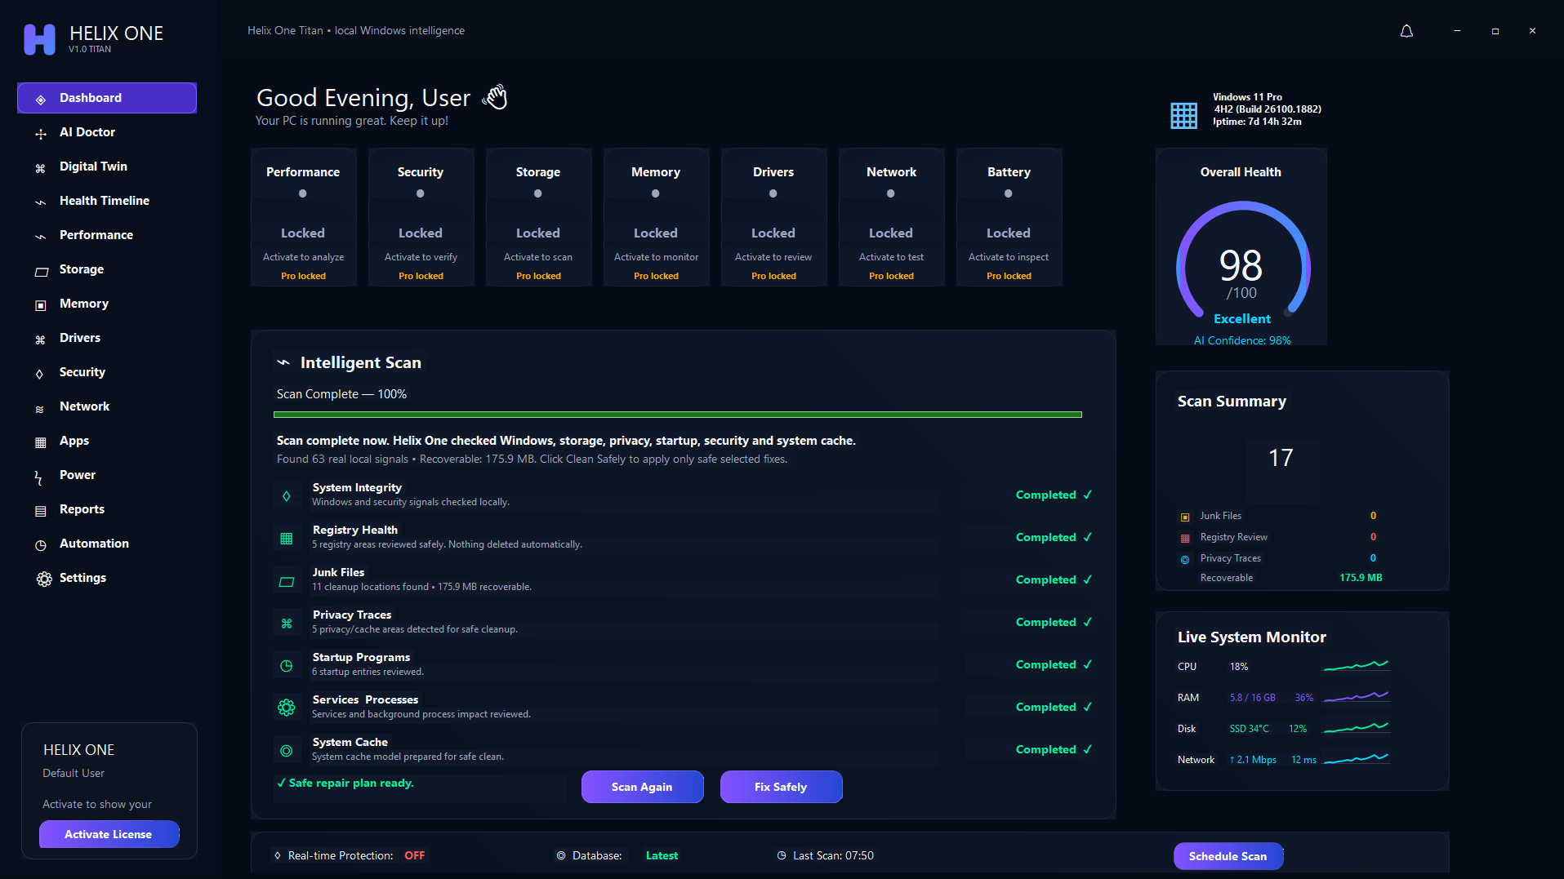Click the locked Drivers card
The width and height of the screenshot is (1564, 879).
pyautogui.click(x=773, y=217)
